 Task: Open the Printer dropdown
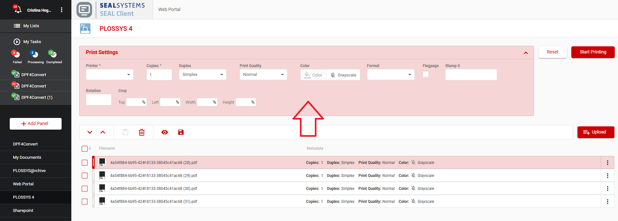[110, 75]
